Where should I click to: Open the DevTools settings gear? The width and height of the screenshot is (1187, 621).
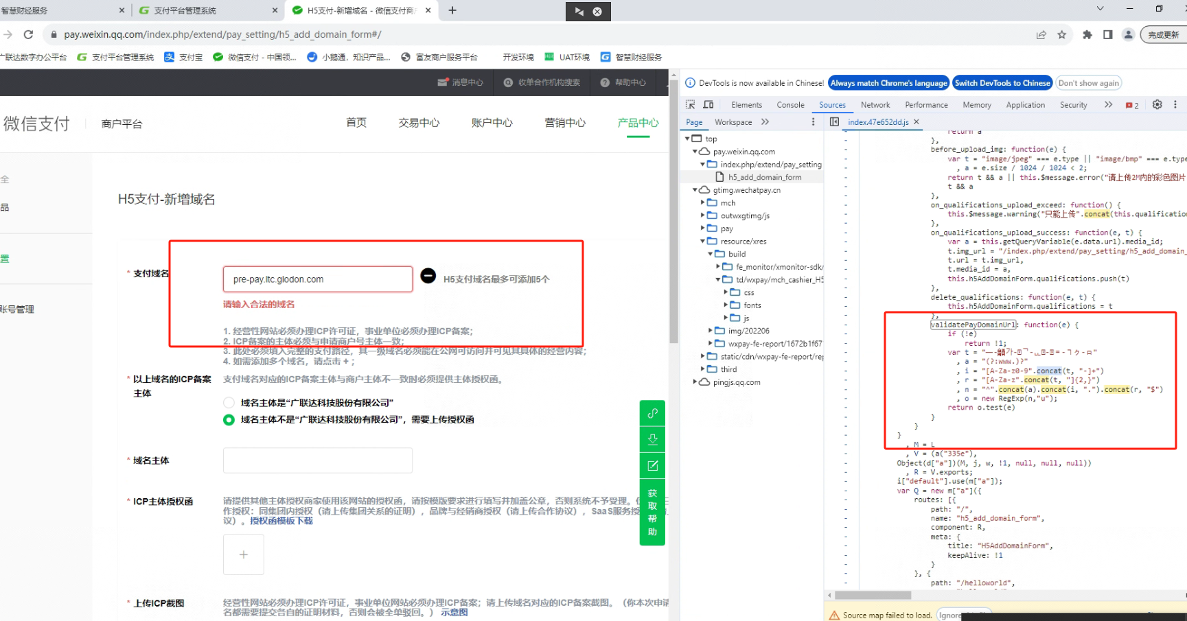(1157, 104)
